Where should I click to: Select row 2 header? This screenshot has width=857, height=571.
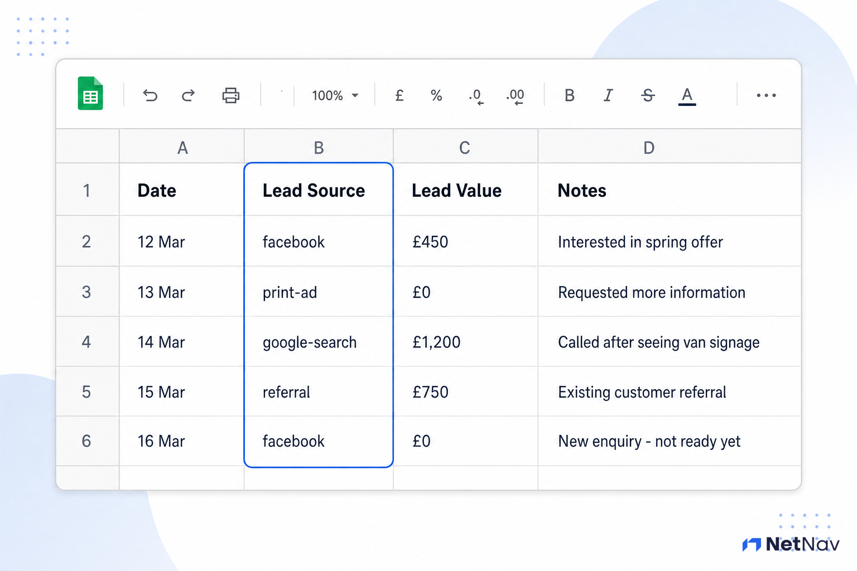point(88,241)
